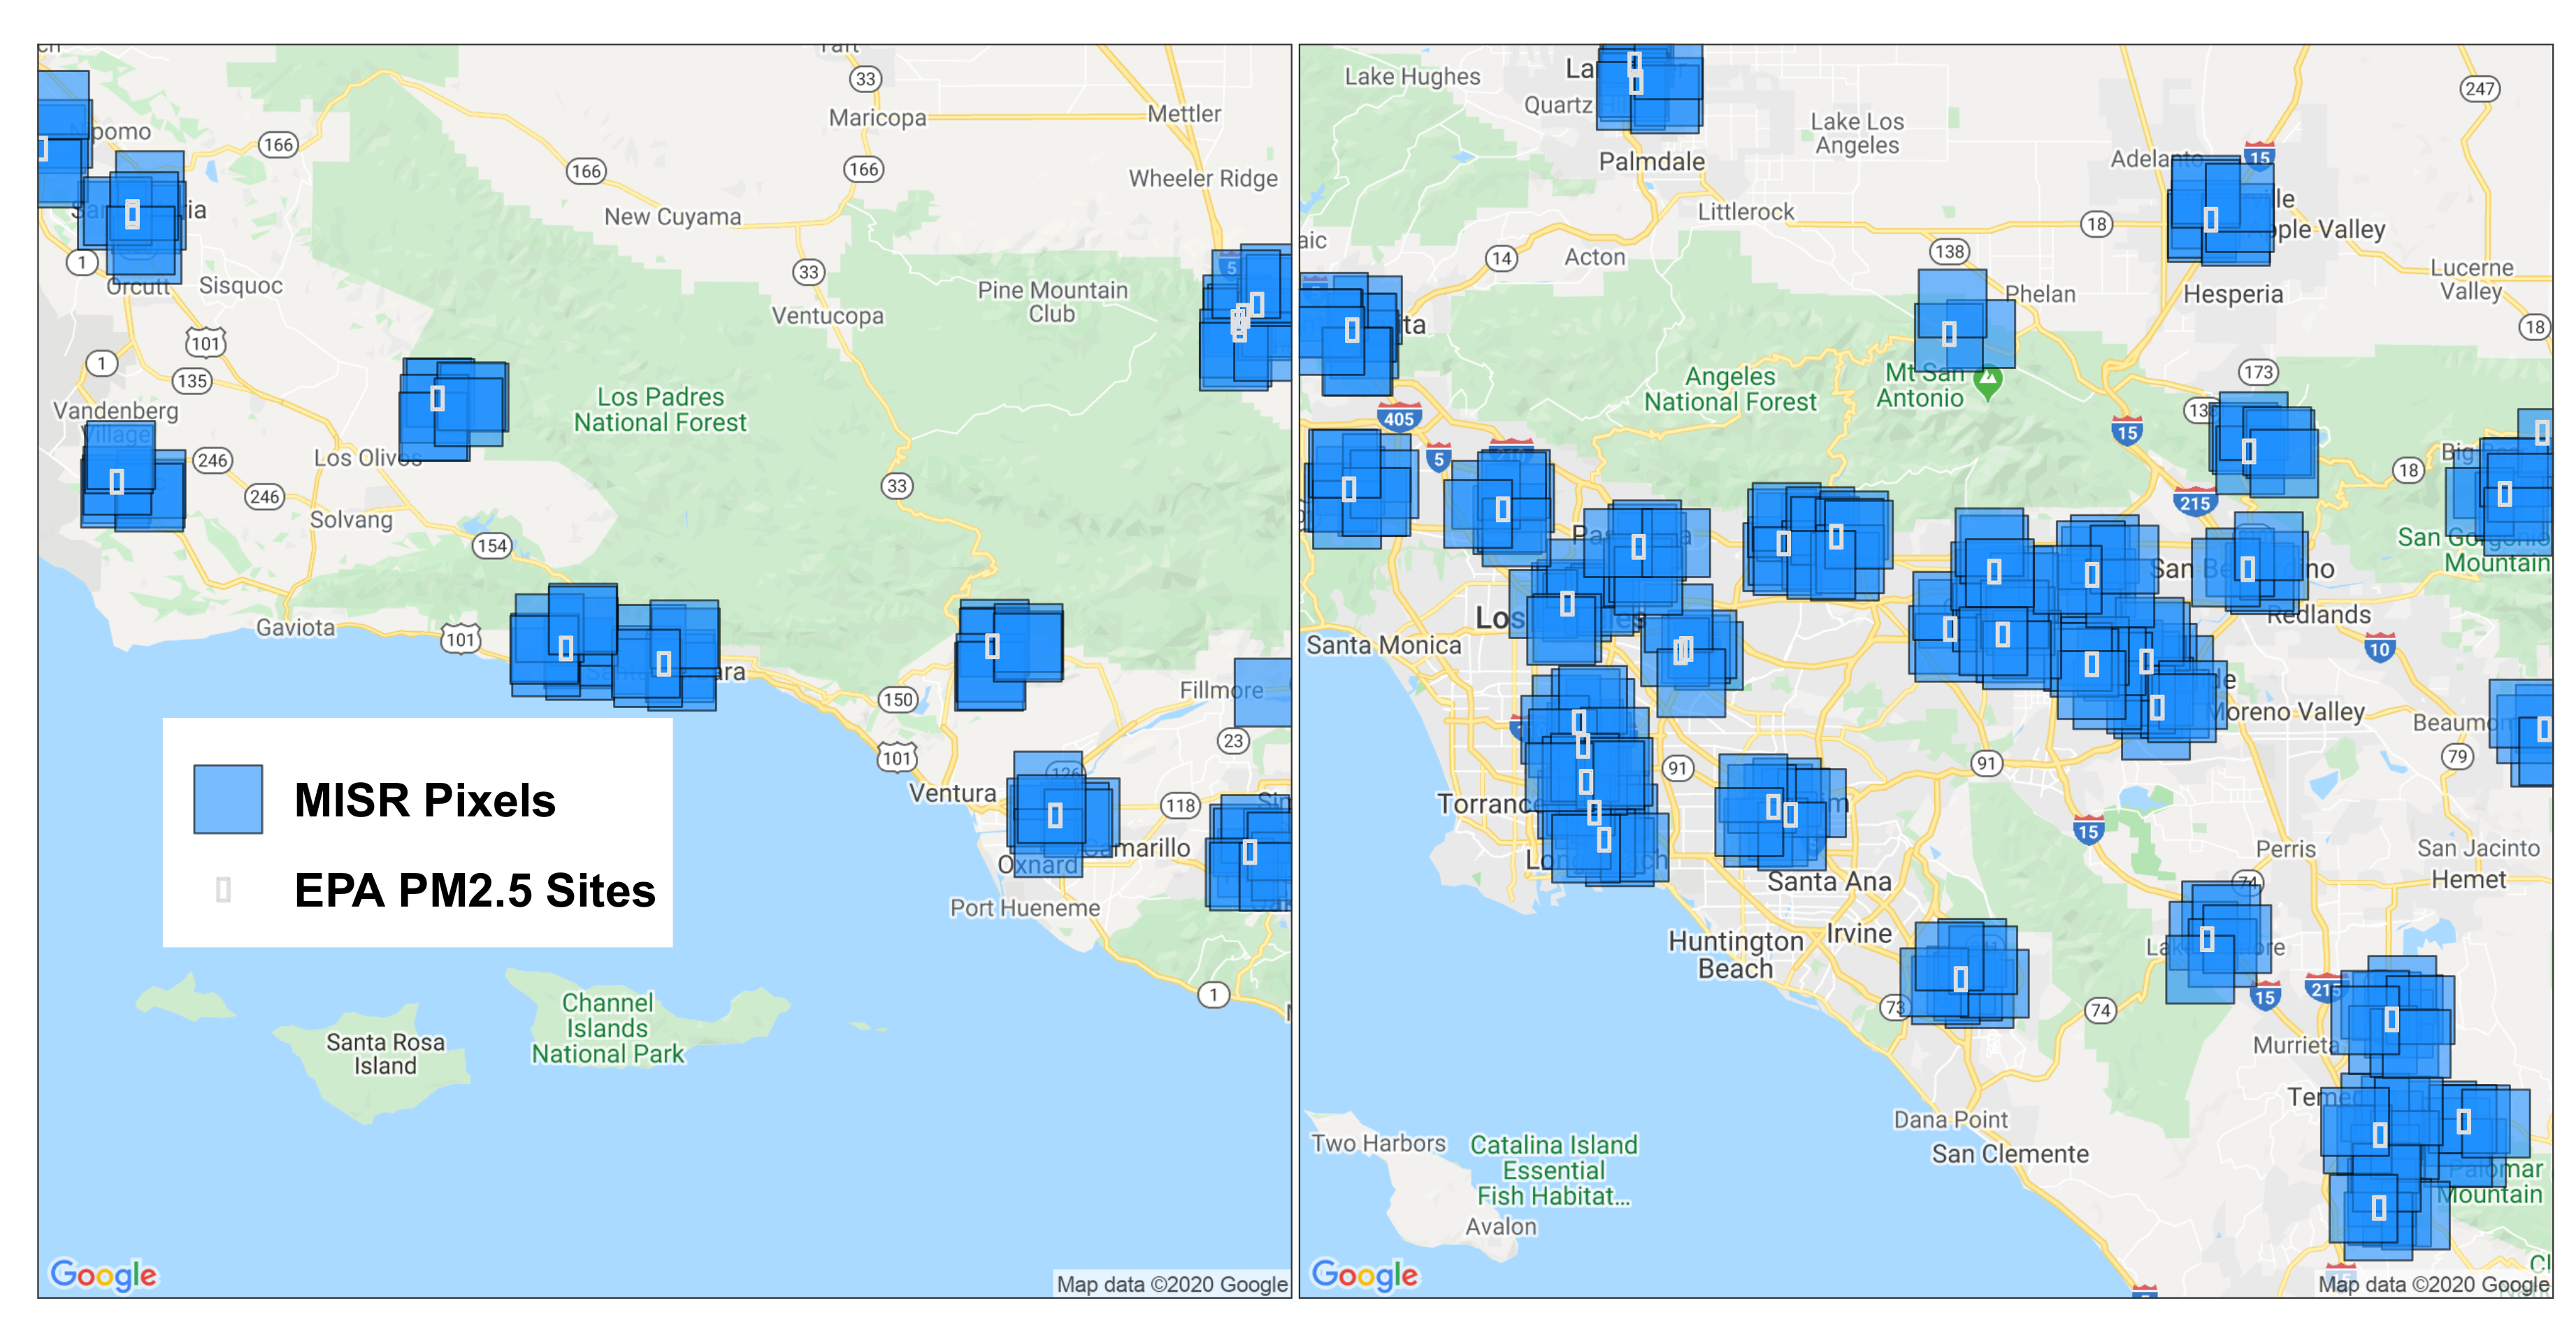The width and height of the screenshot is (2576, 1326).
Task: Click the Angeles National Forest label
Action: click(1730, 389)
